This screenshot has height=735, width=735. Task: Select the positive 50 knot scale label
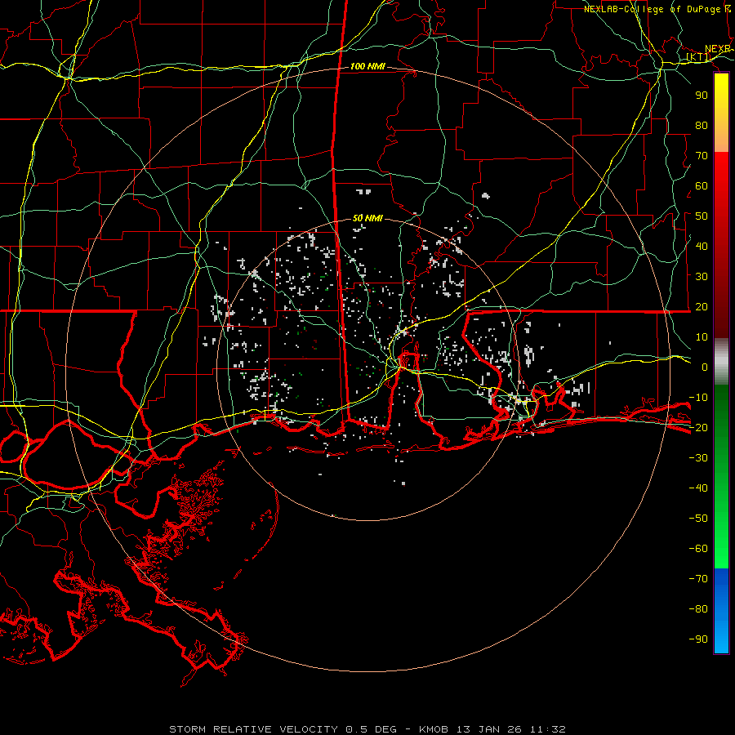tap(702, 216)
